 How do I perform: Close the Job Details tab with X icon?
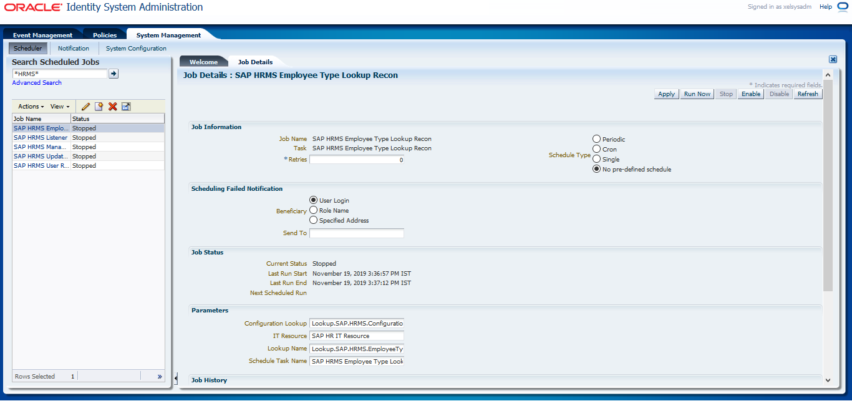pyautogui.click(x=833, y=59)
